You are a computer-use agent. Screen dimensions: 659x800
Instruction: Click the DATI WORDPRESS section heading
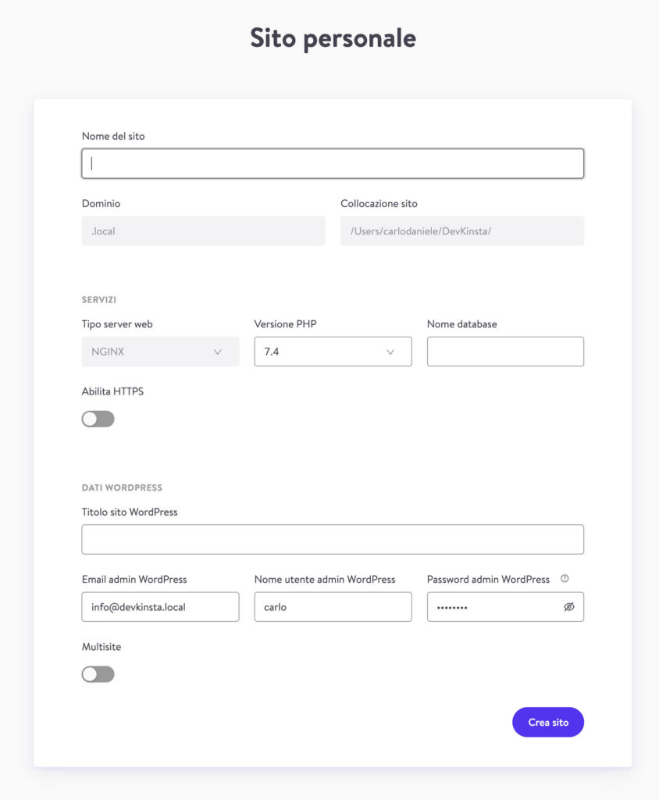point(122,487)
